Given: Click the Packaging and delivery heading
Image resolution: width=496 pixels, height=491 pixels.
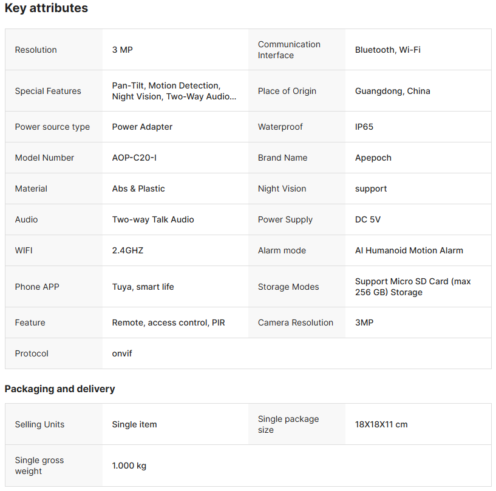Looking at the screenshot, I should (x=59, y=389).
